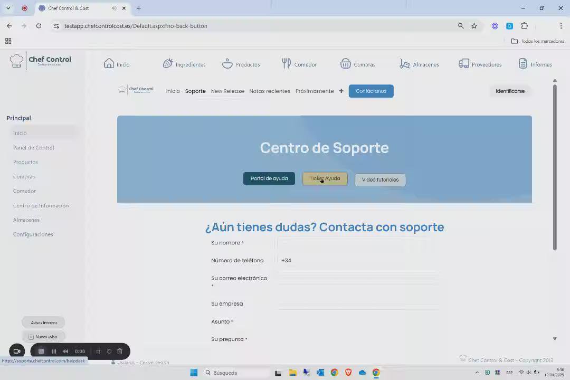570x380 pixels.
Task: Open the apps grid in bookmarks bar
Action: 8,41
